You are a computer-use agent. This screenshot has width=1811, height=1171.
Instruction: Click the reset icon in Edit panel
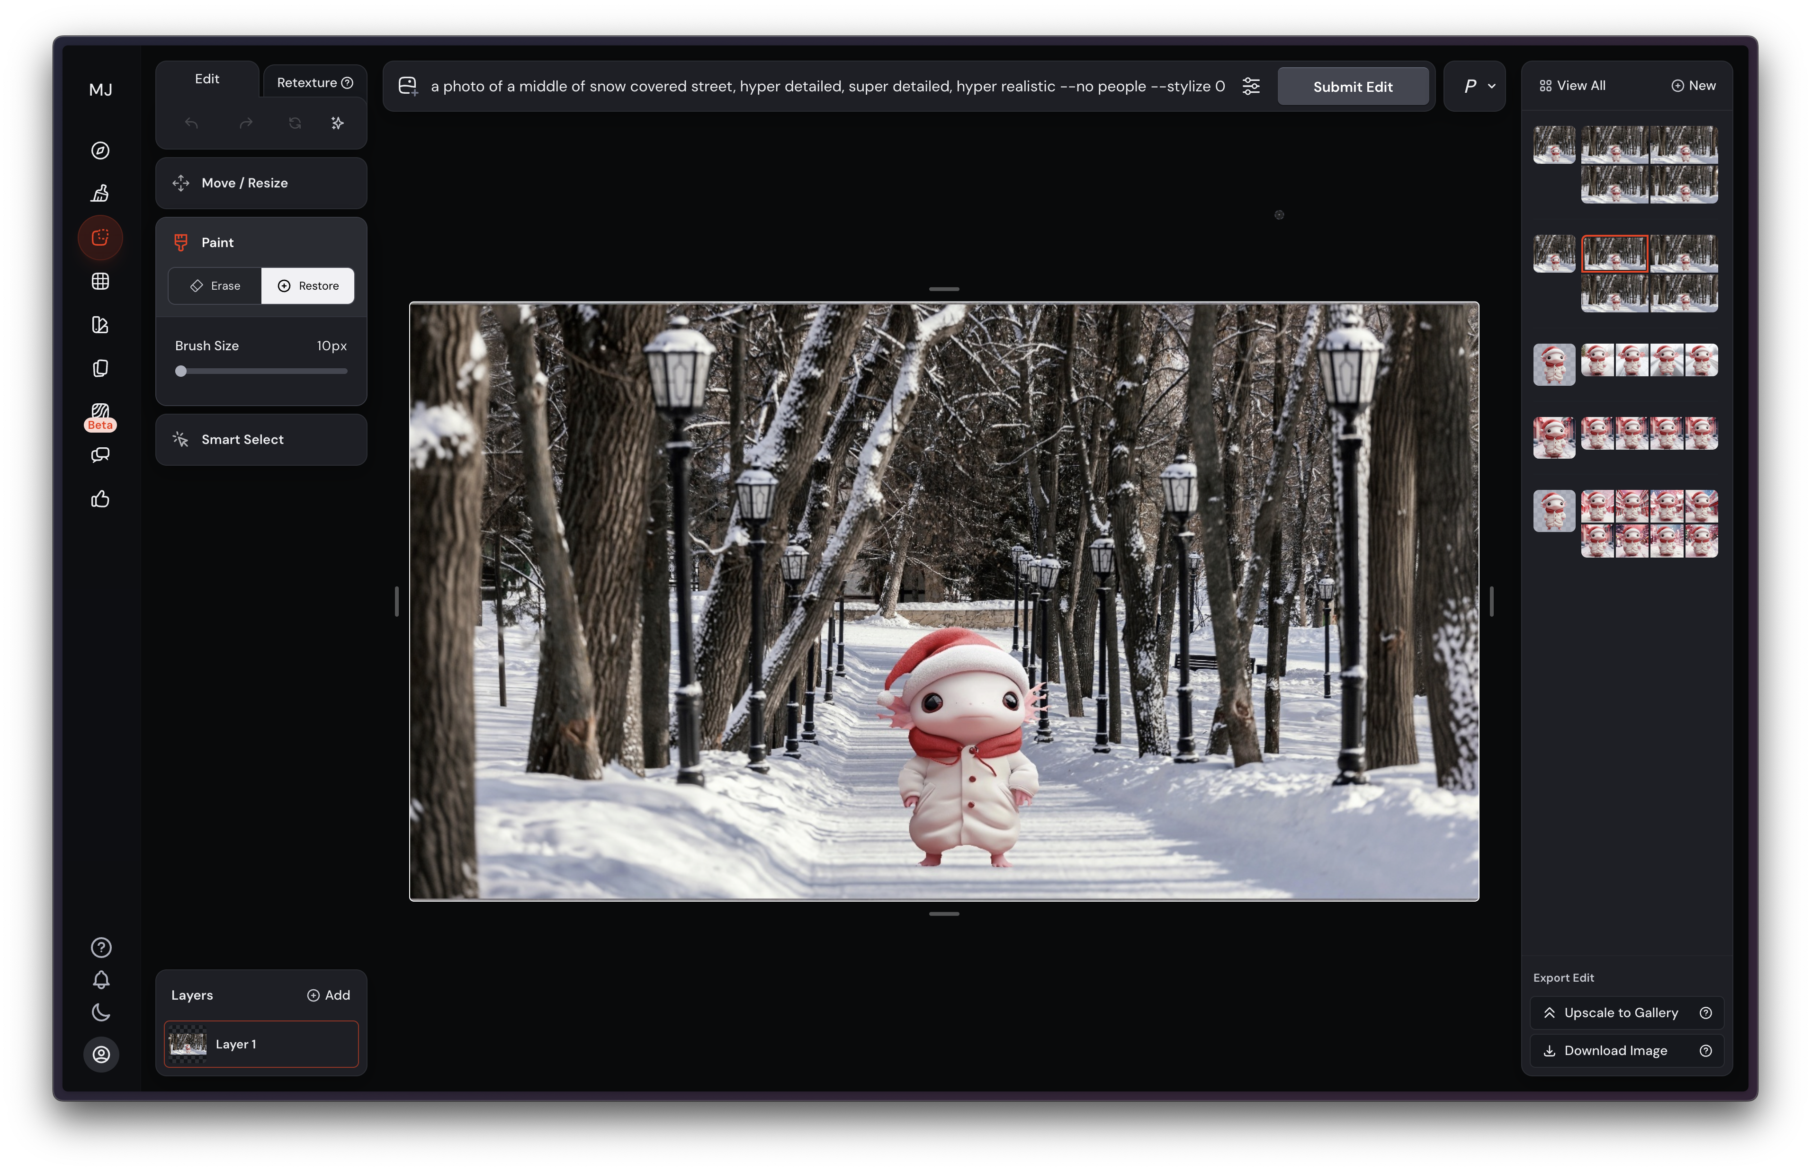pyautogui.click(x=295, y=123)
